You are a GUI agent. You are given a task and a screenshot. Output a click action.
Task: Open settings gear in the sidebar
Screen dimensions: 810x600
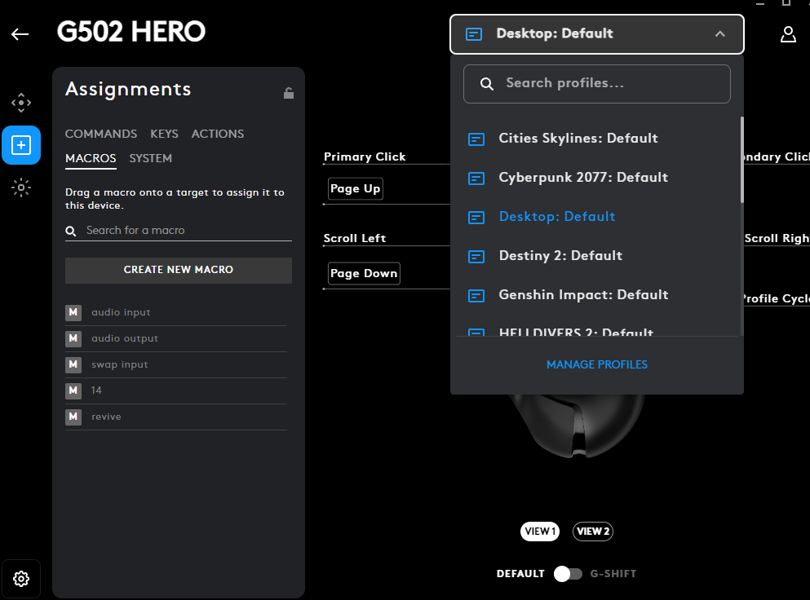[21, 579]
